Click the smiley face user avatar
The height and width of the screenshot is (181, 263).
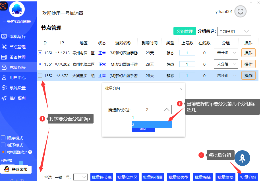(x=240, y=11)
